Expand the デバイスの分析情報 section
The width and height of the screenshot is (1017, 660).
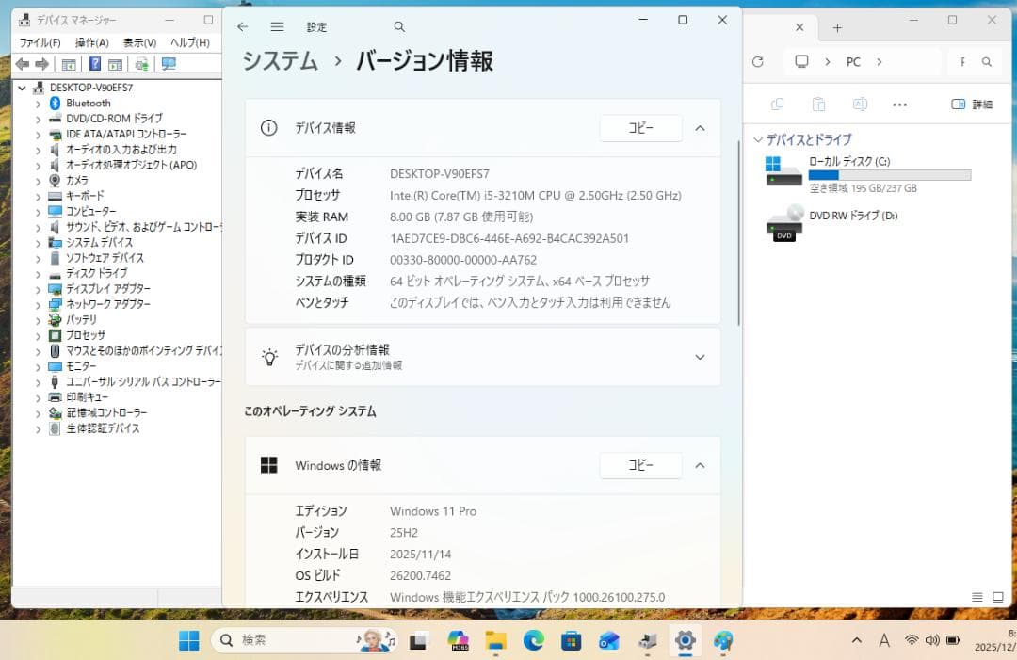(x=700, y=357)
